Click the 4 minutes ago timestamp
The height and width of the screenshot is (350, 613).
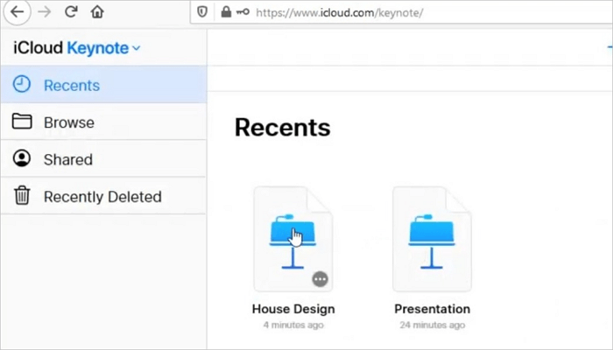(293, 325)
